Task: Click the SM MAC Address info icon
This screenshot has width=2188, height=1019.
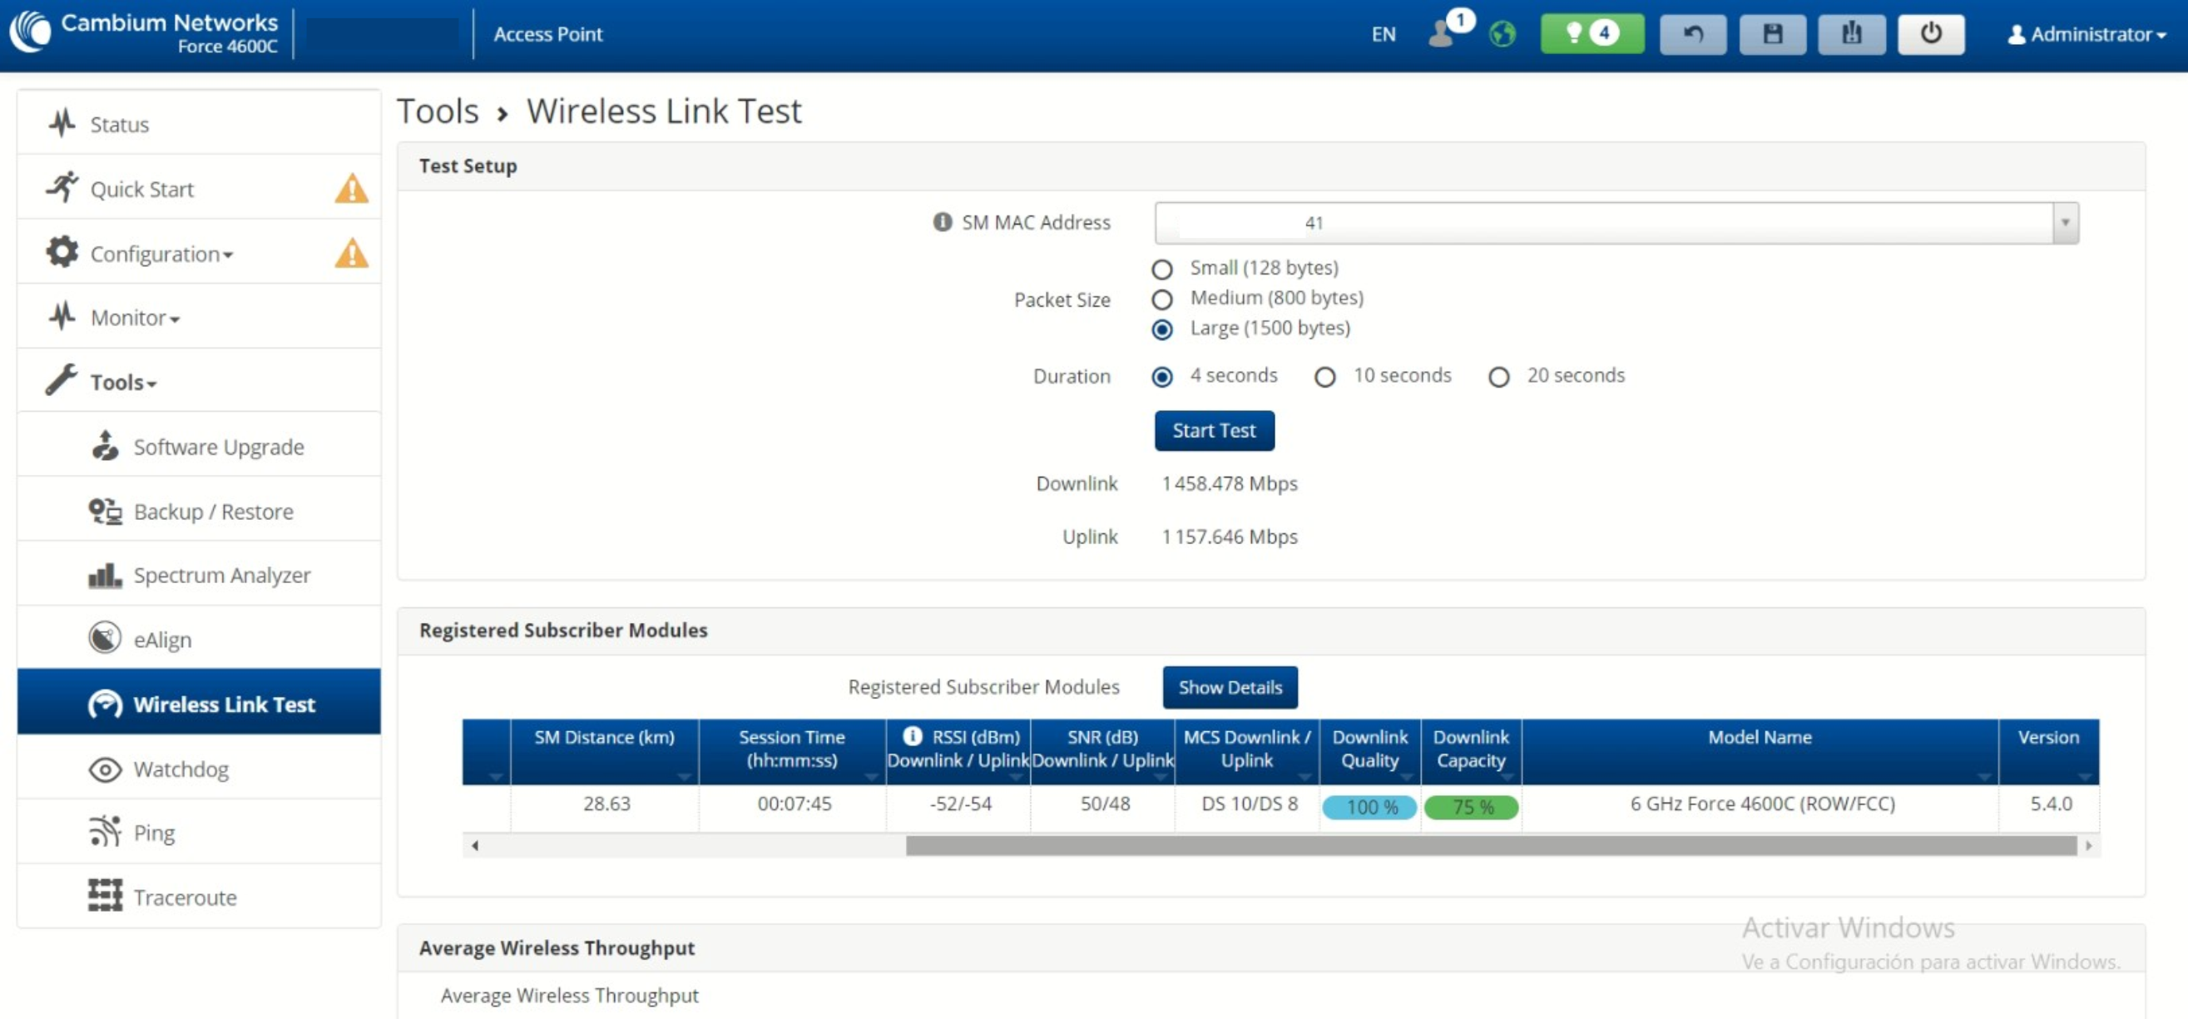Action: click(942, 221)
